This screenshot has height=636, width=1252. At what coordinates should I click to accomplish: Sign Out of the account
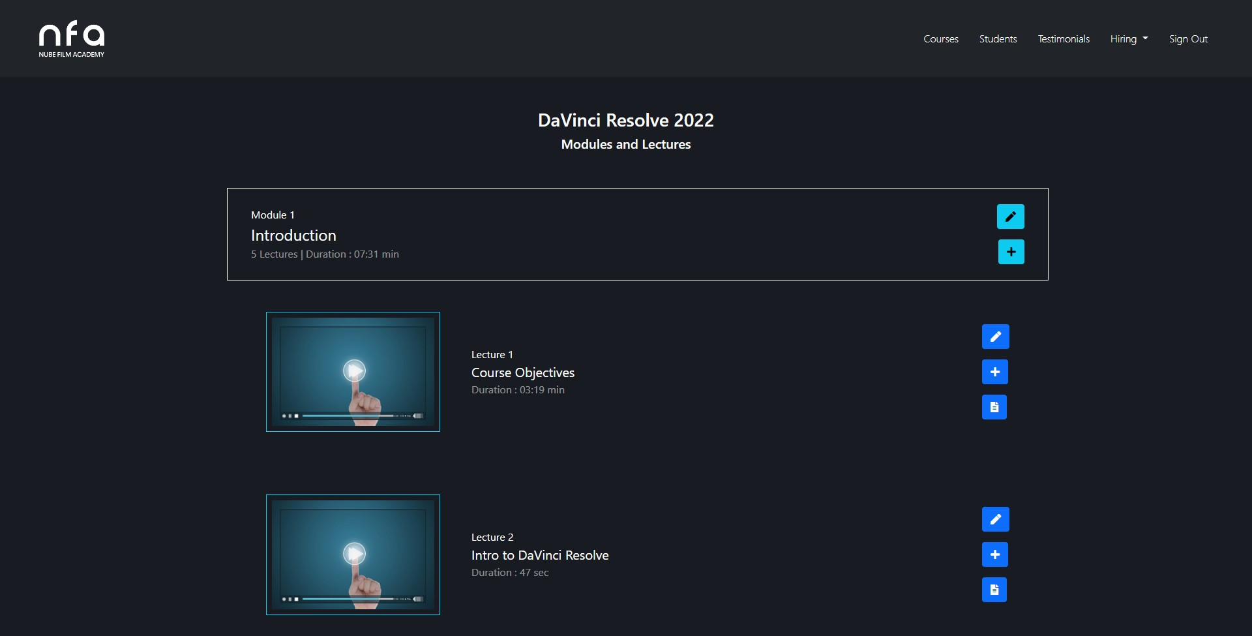1188,39
